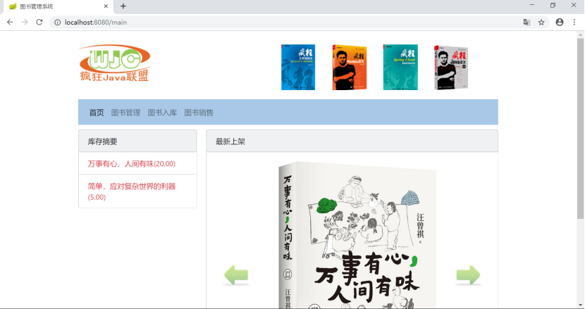Reload the page with the refresh icon
Screen dimensions: 585x309
tap(39, 23)
